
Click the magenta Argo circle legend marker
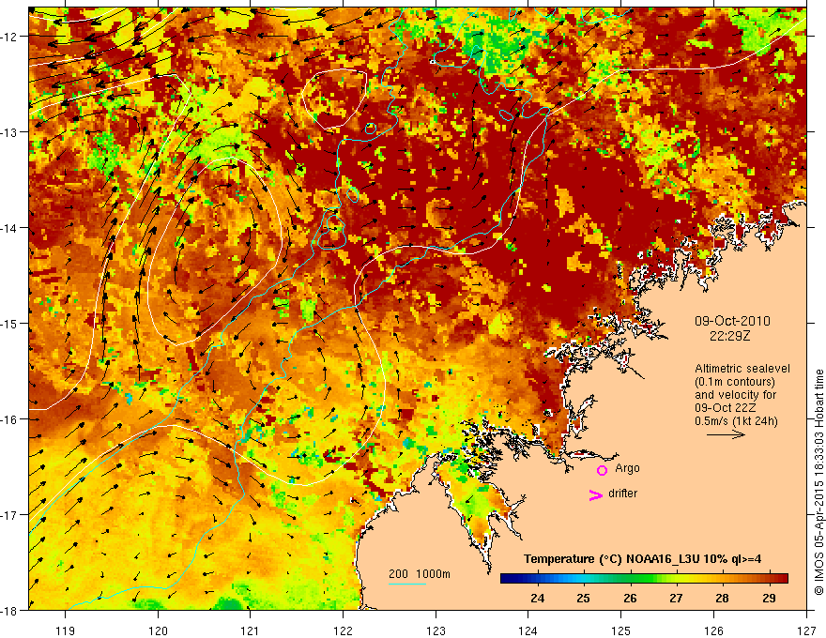(x=602, y=470)
